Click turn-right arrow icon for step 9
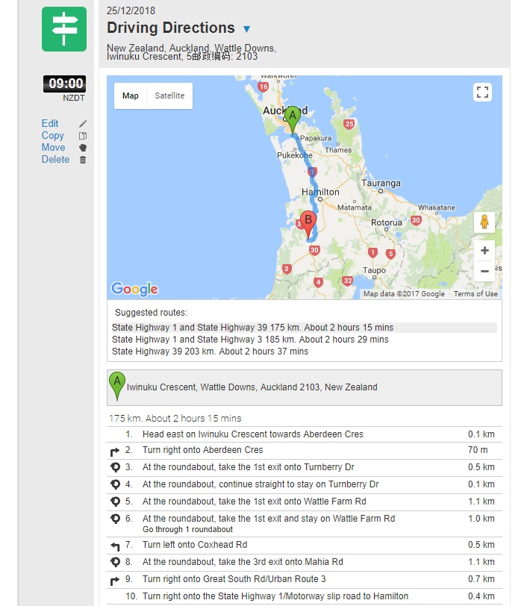This screenshot has height=606, width=530. tap(115, 581)
